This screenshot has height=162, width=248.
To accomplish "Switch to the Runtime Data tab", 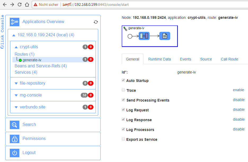I will 159,59.
